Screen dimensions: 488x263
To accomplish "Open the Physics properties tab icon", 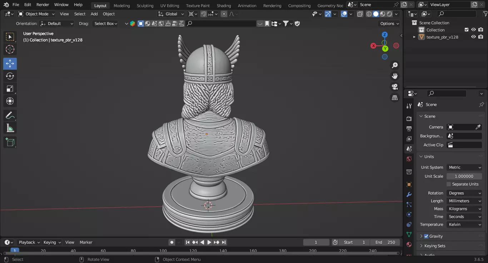I will [x=409, y=214].
